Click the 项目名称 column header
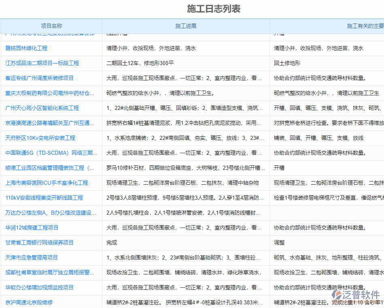The image size is (384, 308). point(51,25)
